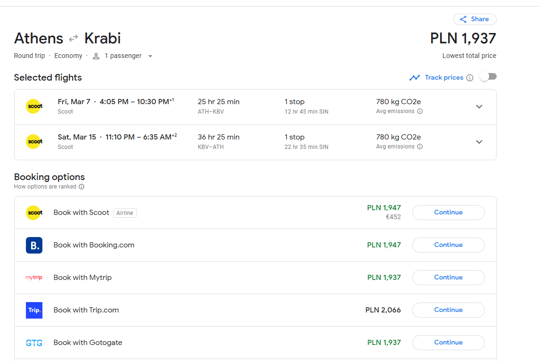
Task: Expand the Fri, Mar 7 flight details
Action: (x=479, y=107)
